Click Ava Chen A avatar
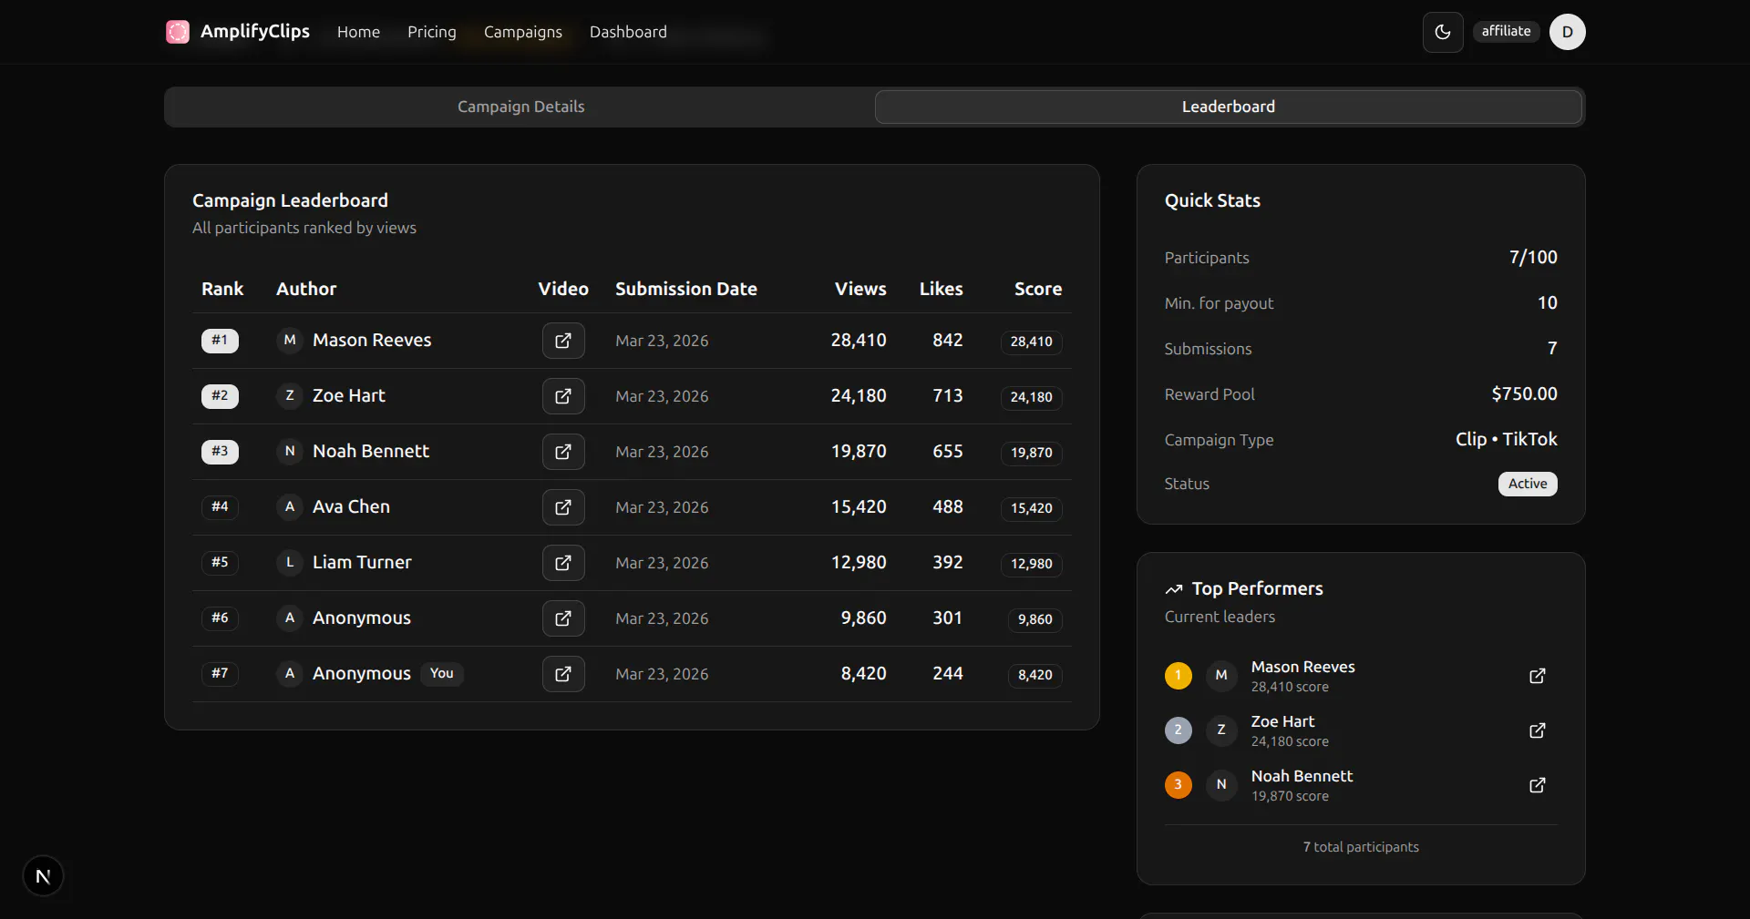 [290, 507]
